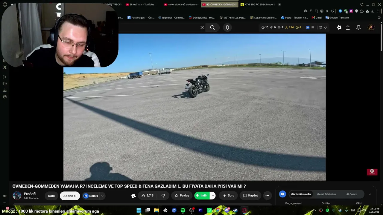Open Spotify from the taskbar
The height and width of the screenshot is (215, 383).
[x=183, y=210]
